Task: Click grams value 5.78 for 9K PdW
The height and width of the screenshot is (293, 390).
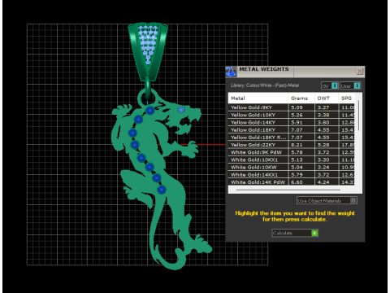Action: tap(297, 152)
